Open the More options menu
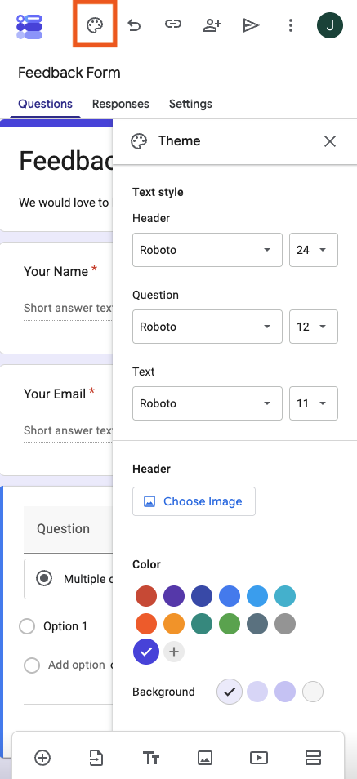 point(291,25)
